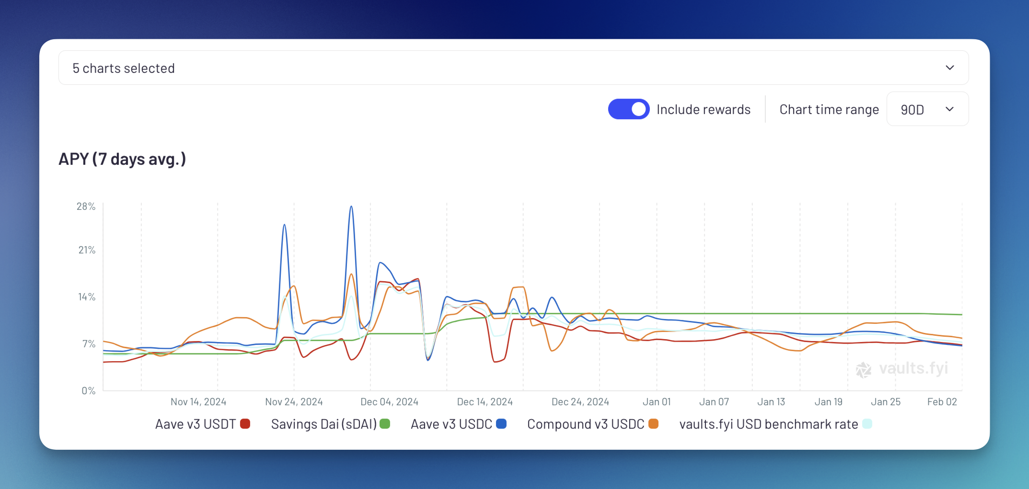This screenshot has width=1029, height=489.
Task: Click the blue Aave v3 USDC swatch
Action: (501, 424)
